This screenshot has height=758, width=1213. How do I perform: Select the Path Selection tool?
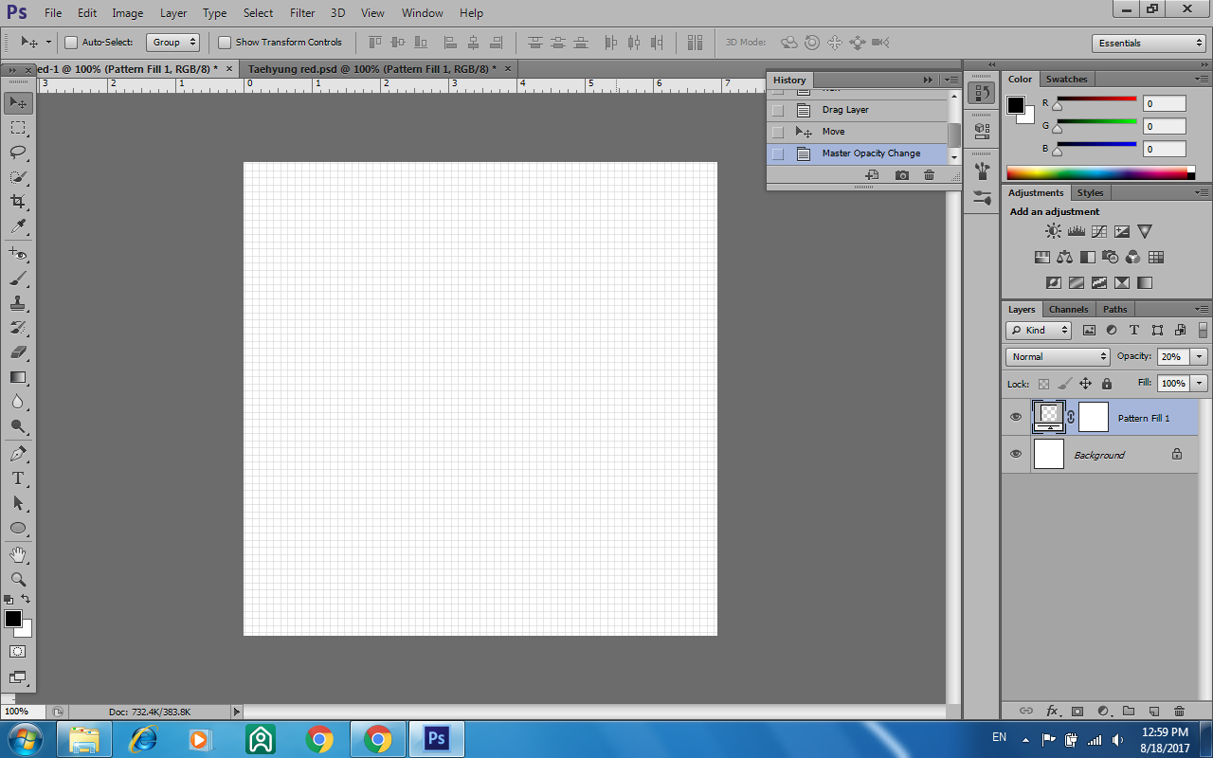tap(18, 503)
